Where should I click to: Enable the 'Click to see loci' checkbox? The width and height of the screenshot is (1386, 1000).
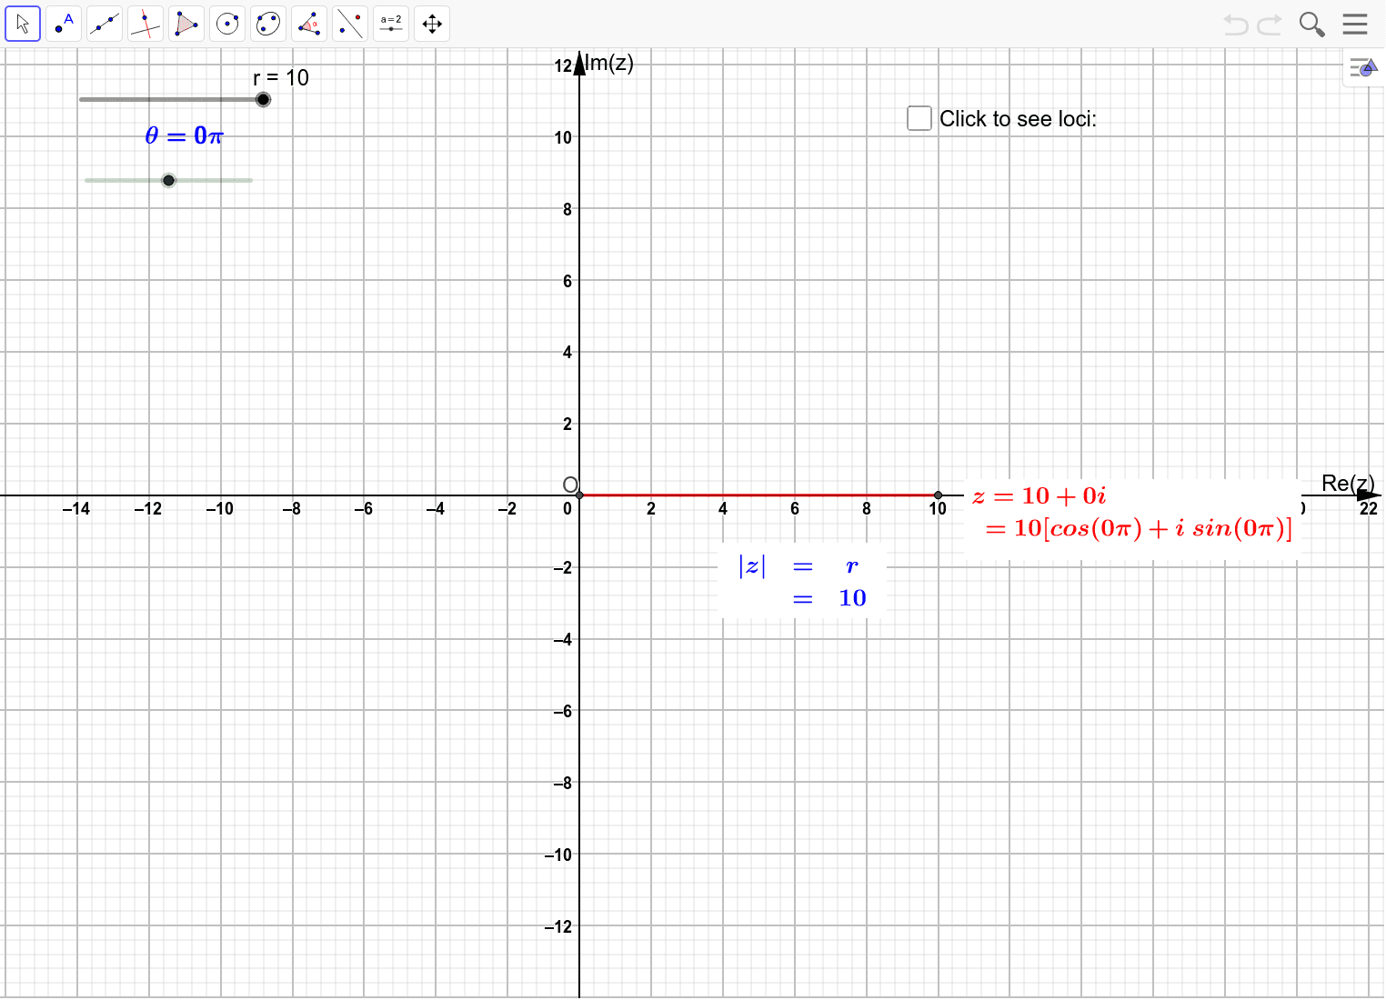(x=919, y=118)
